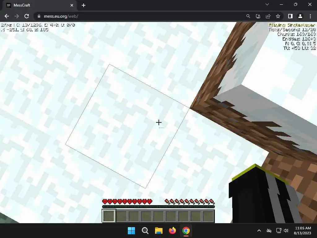The width and height of the screenshot is (317, 238).
Task: Select the MessCraft tab
Action: coord(39,5)
